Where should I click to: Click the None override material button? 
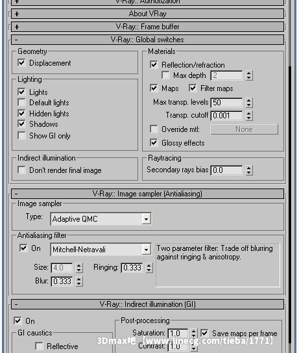[x=244, y=129]
